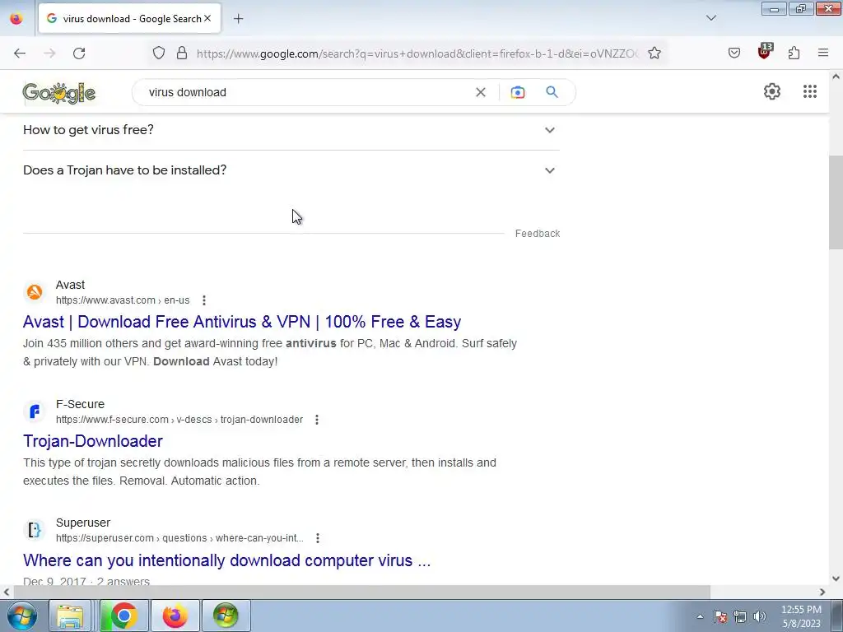Click the scroll left arrow of horizontal scrollbar
Image resolution: width=843 pixels, height=632 pixels.
point(6,592)
